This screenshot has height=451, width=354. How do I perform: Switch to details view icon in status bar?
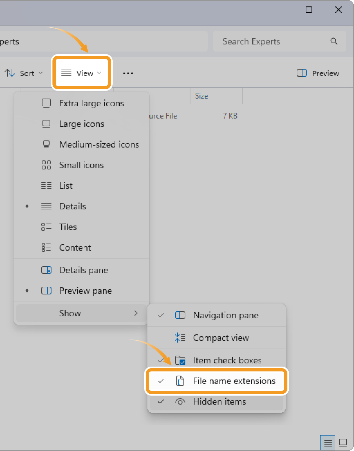[328, 443]
